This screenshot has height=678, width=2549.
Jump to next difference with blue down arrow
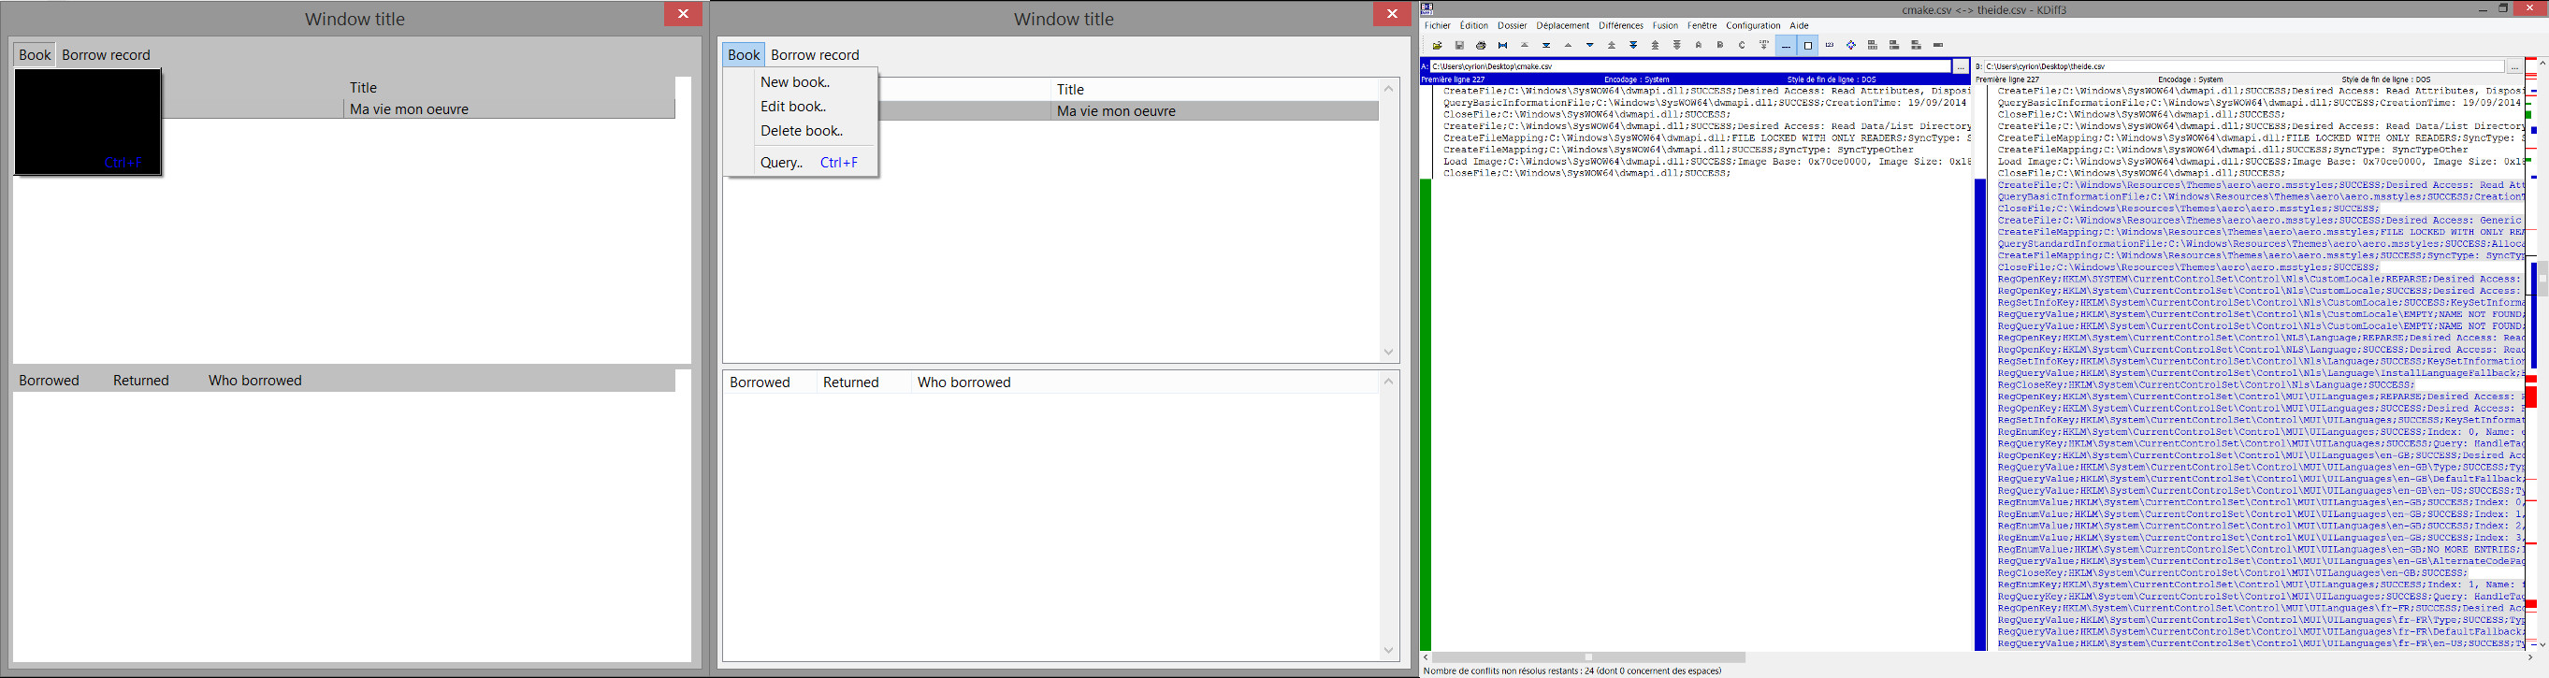tap(1589, 46)
